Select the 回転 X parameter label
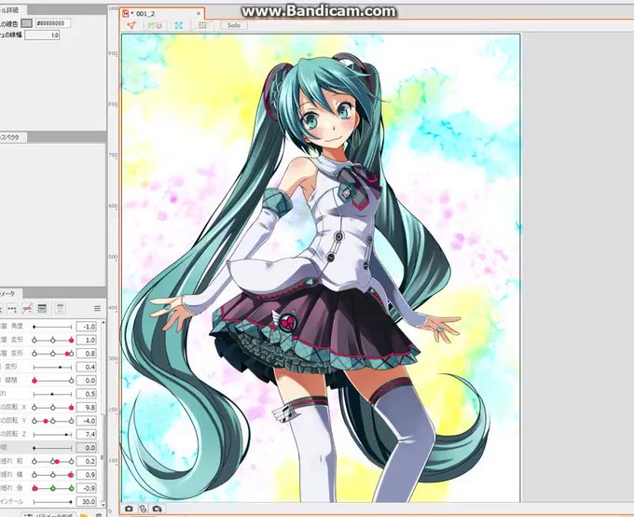The height and width of the screenshot is (517, 634). 14,407
